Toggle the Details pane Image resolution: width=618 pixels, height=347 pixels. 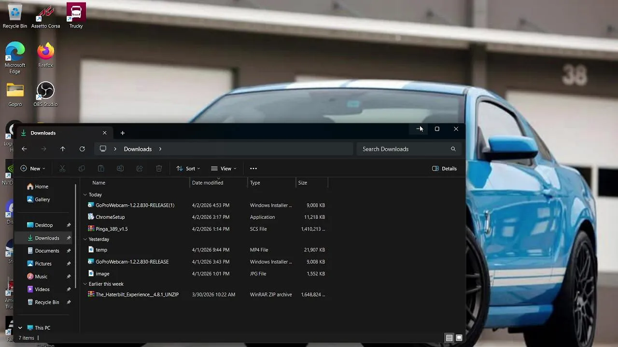coord(444,169)
